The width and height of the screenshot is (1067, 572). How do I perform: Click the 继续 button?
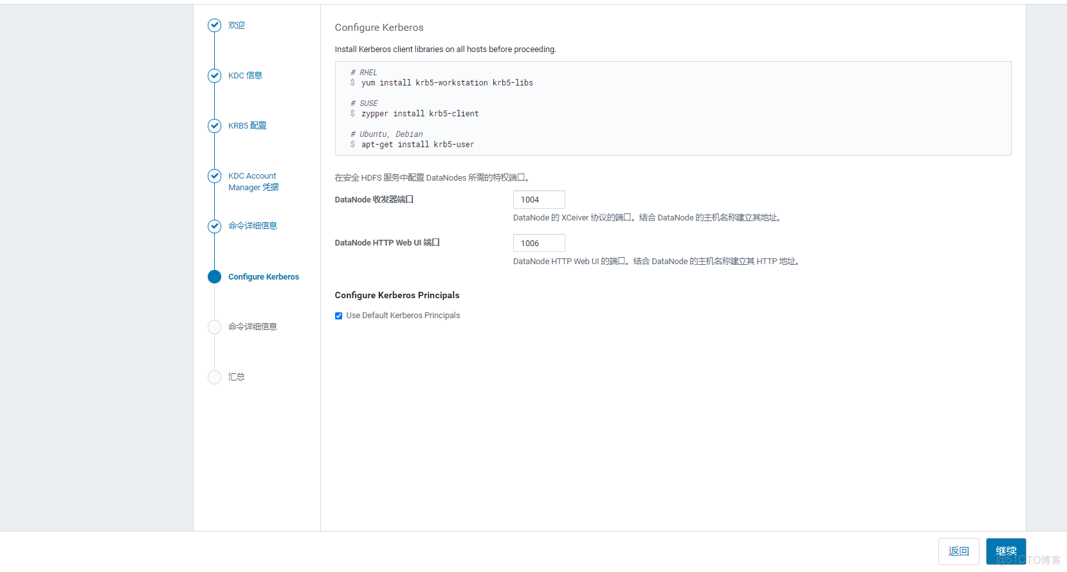click(1006, 551)
